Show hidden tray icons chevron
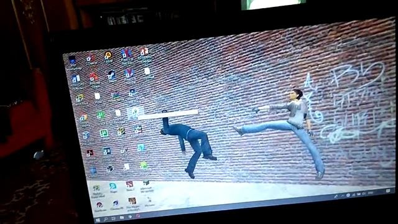 [342, 196]
